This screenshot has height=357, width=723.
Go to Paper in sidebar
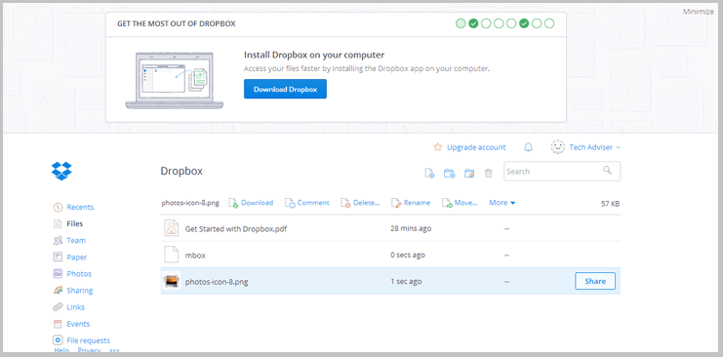point(76,257)
